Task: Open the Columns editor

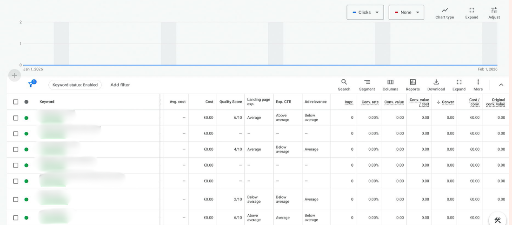Action: tap(390, 85)
